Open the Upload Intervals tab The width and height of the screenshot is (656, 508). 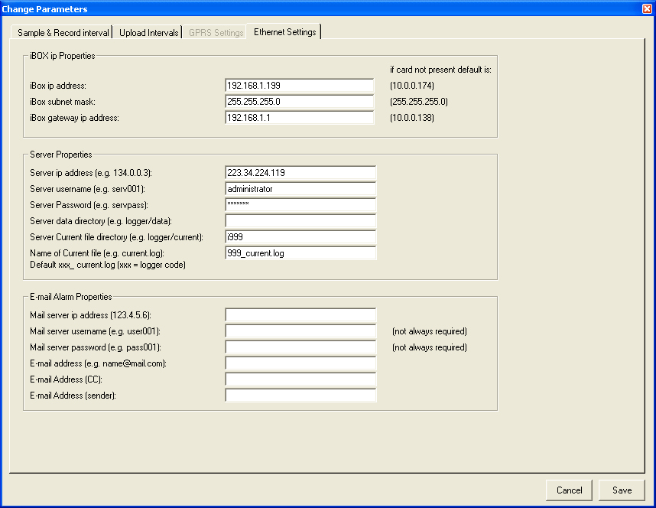coord(148,33)
